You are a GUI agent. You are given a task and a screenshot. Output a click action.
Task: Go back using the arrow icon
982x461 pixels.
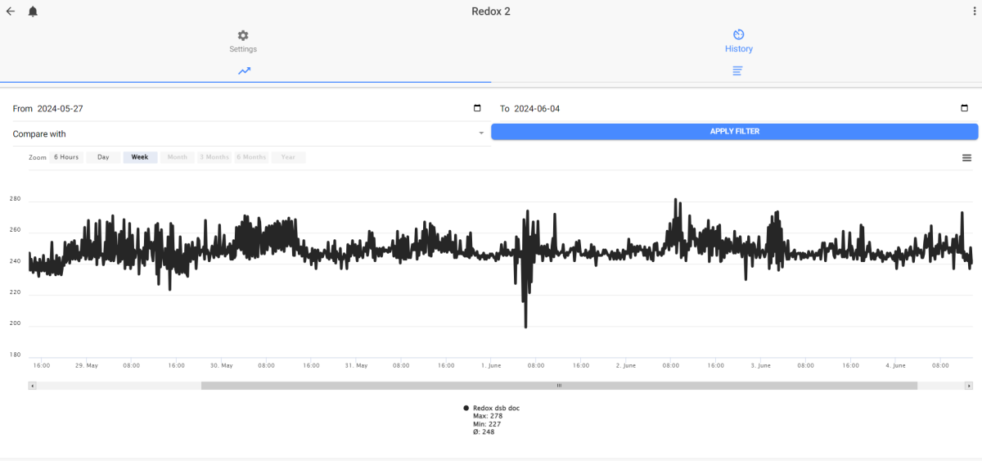coord(11,11)
